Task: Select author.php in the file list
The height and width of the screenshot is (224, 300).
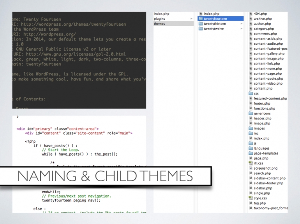Action: (262, 24)
